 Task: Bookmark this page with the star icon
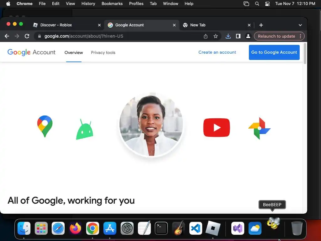(x=216, y=36)
